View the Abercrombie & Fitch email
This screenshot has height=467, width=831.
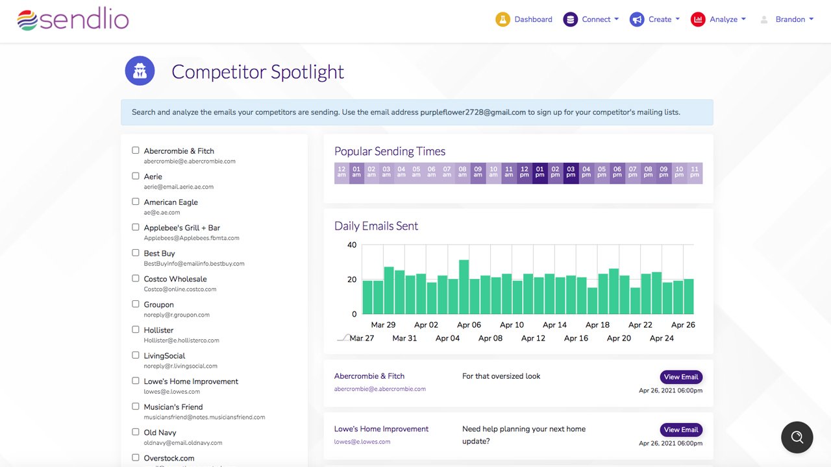(681, 377)
